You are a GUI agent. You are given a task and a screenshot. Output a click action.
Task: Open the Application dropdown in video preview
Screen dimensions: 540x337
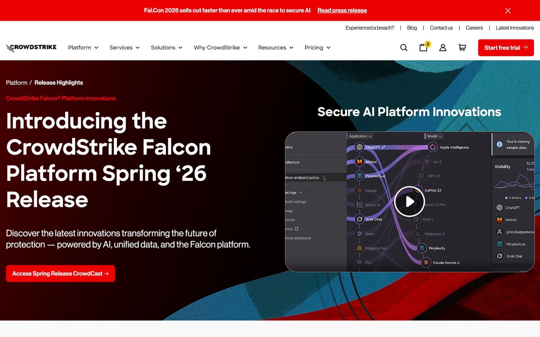pos(360,136)
